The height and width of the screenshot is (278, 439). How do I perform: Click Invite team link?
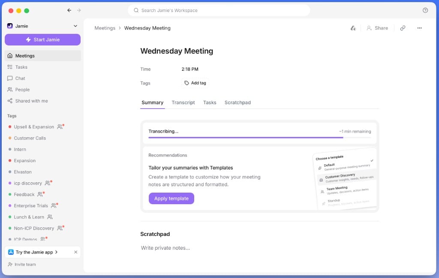(x=22, y=264)
